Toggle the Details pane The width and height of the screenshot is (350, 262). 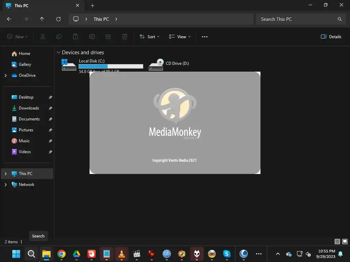point(331,37)
